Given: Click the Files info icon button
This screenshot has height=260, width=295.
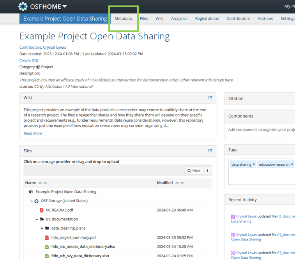Looking at the screenshot, I should 207,171.
